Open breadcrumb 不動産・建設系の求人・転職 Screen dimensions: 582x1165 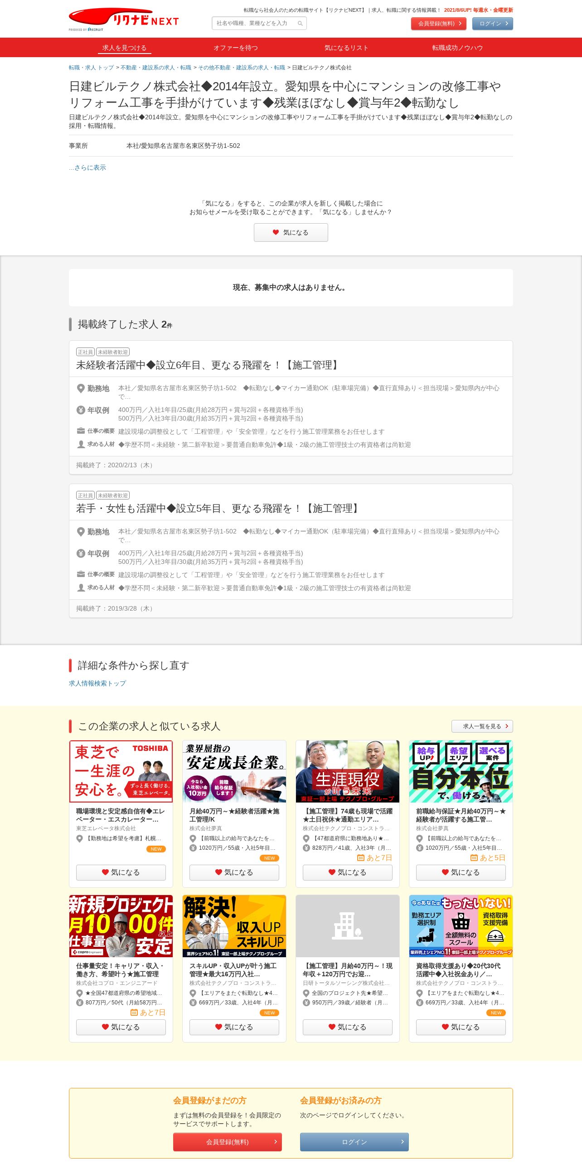point(156,68)
